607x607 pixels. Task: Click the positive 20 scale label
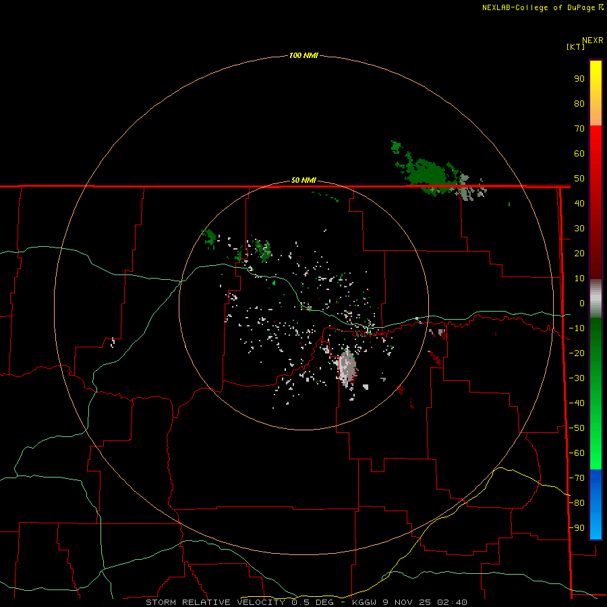[579, 254]
